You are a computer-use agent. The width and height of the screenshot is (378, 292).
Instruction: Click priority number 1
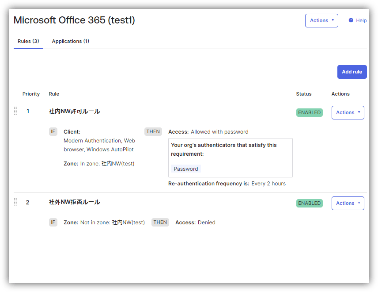point(28,111)
